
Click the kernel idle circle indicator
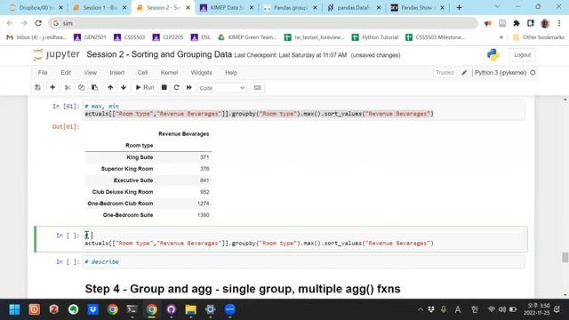pos(533,73)
